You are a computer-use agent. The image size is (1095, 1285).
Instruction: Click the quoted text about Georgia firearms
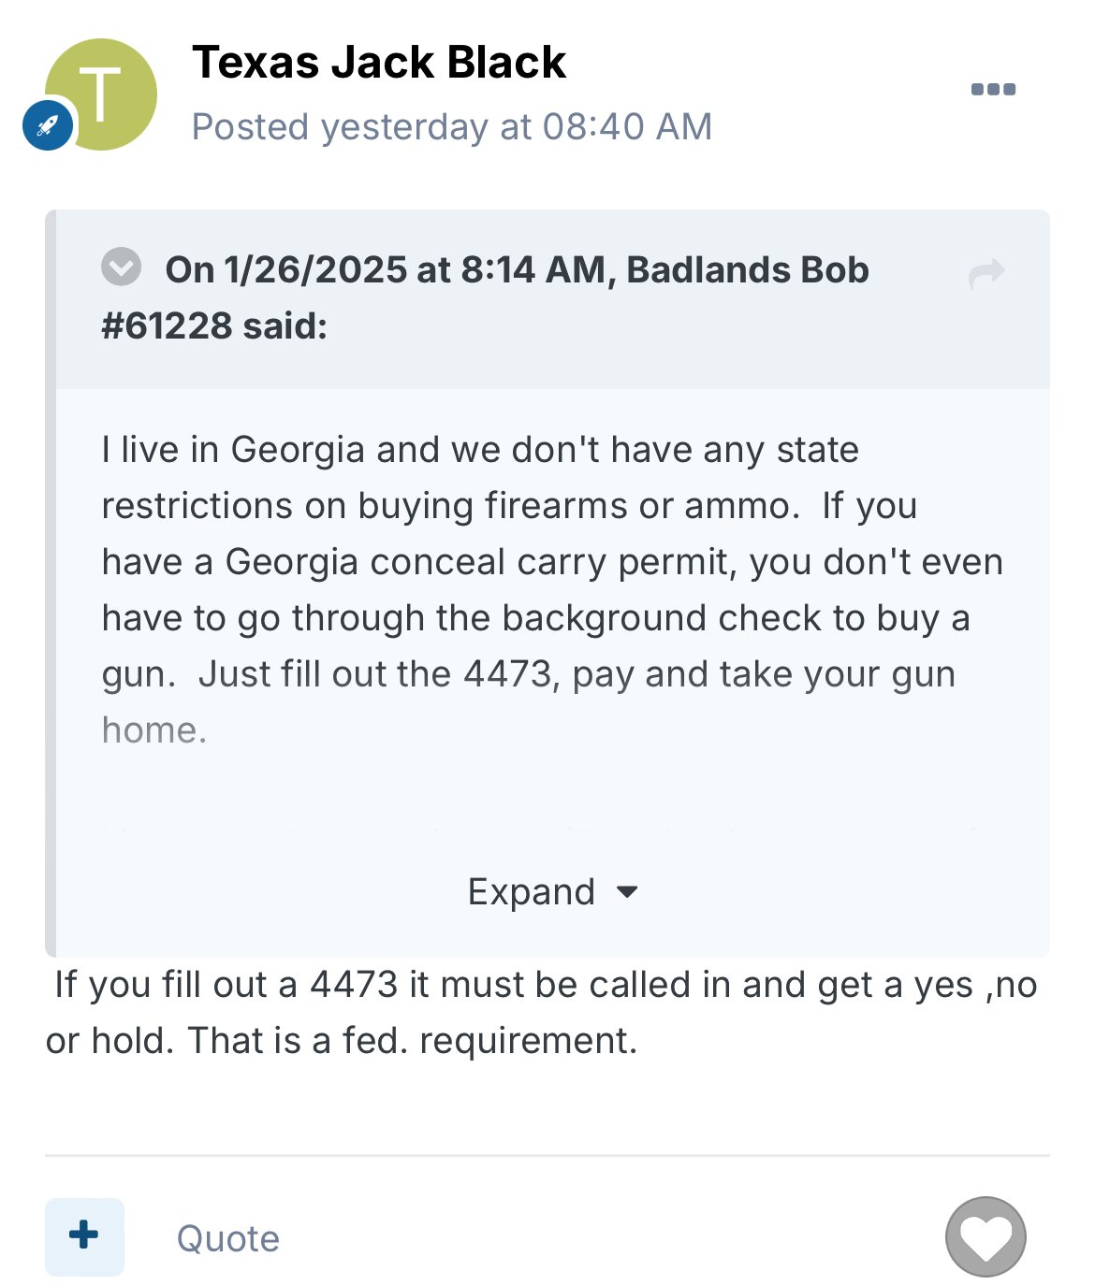(x=552, y=561)
